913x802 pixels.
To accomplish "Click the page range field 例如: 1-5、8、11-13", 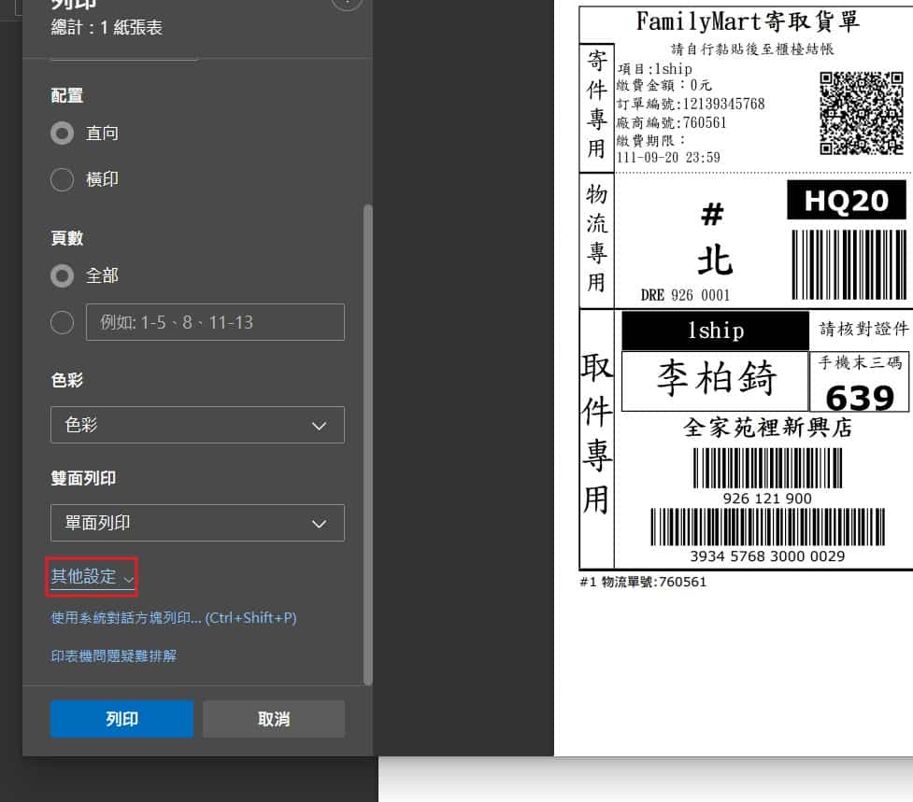I will click(x=215, y=322).
